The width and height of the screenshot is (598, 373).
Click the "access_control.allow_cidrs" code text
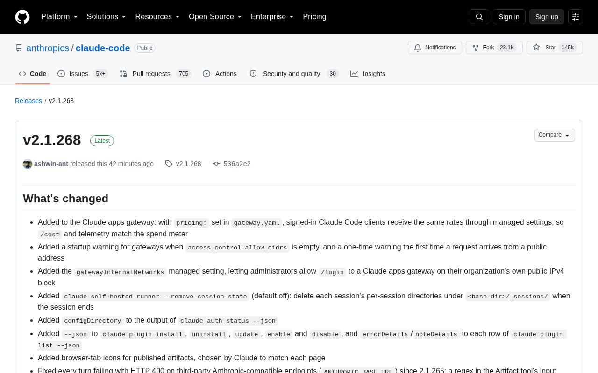tap(237, 248)
